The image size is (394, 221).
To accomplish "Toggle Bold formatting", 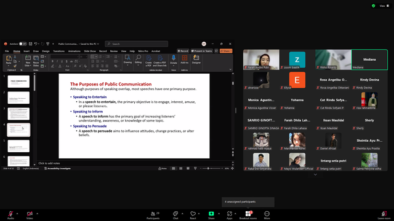I will [x=52, y=61].
